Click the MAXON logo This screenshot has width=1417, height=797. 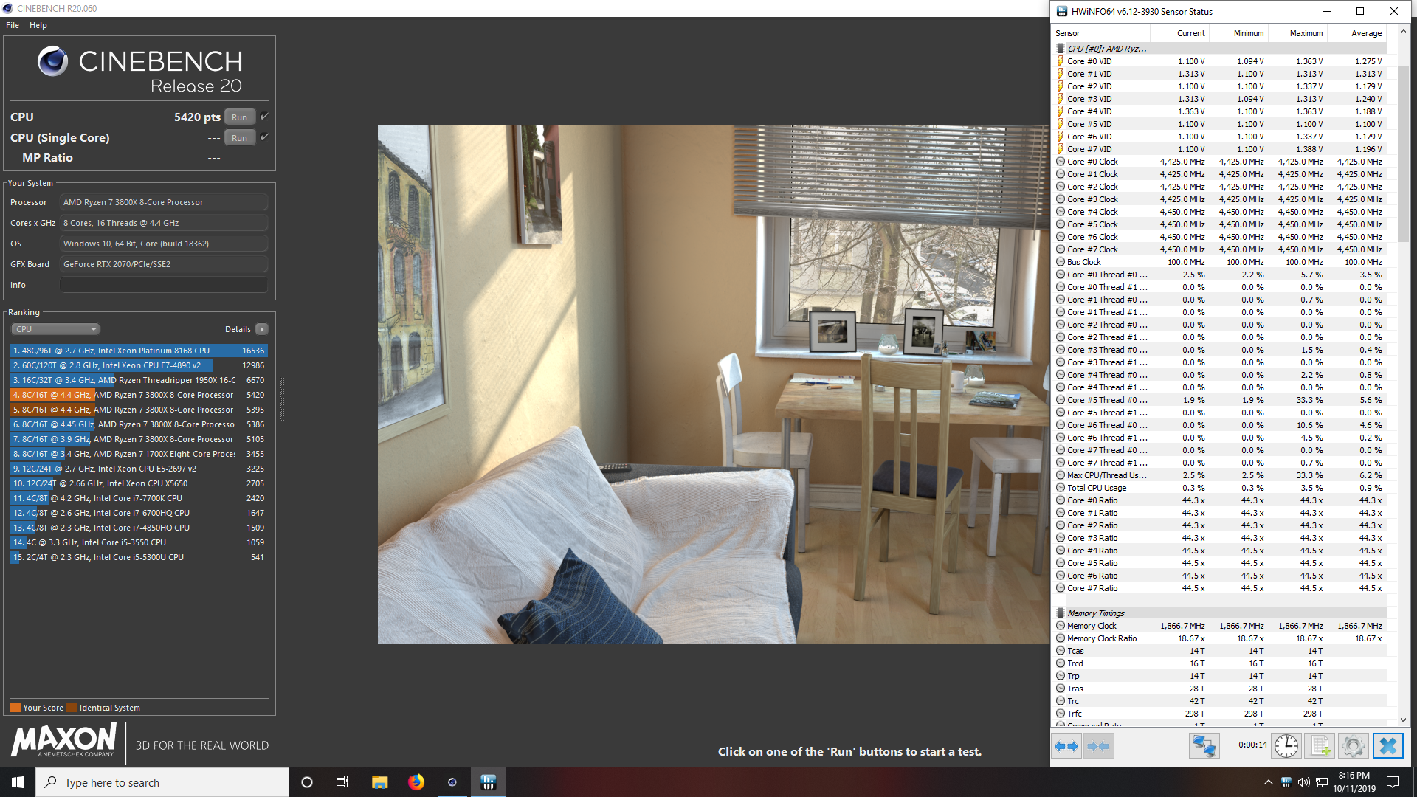click(63, 740)
